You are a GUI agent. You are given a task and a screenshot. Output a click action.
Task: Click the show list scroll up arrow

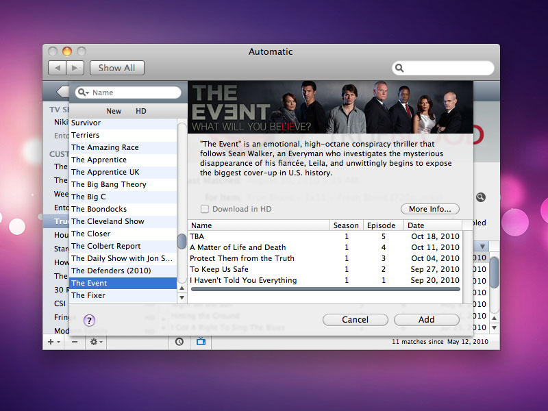(182, 288)
